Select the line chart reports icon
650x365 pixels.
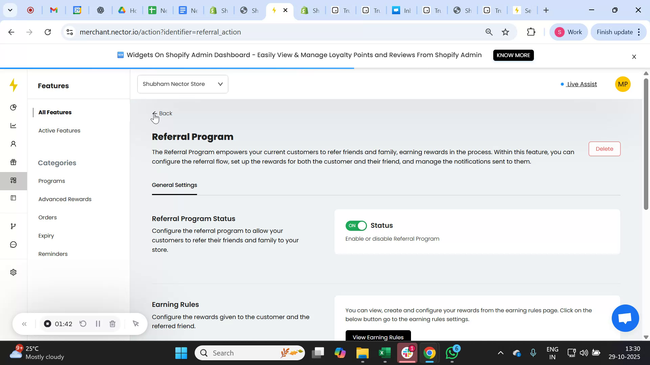coord(13,125)
